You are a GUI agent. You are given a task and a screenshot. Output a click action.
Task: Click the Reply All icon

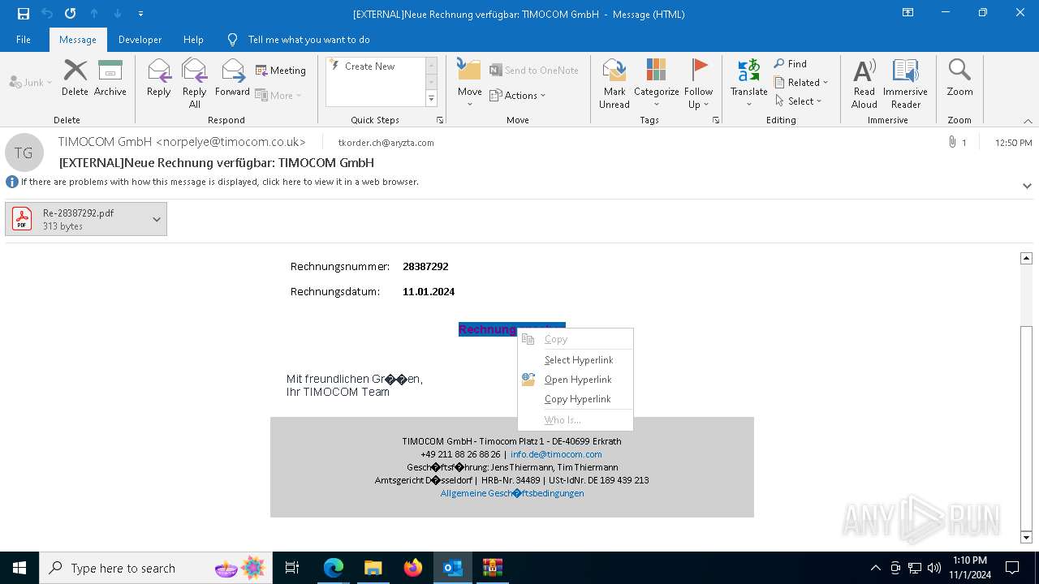195,83
